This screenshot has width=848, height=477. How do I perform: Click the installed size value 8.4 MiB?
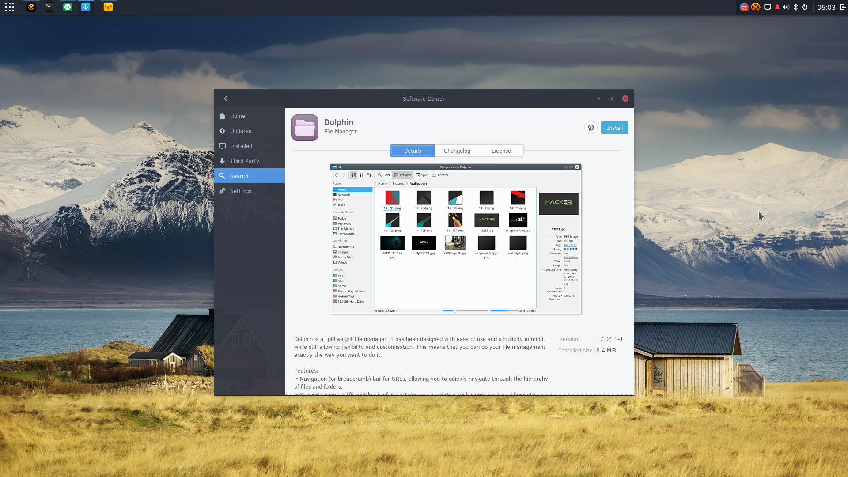606,351
